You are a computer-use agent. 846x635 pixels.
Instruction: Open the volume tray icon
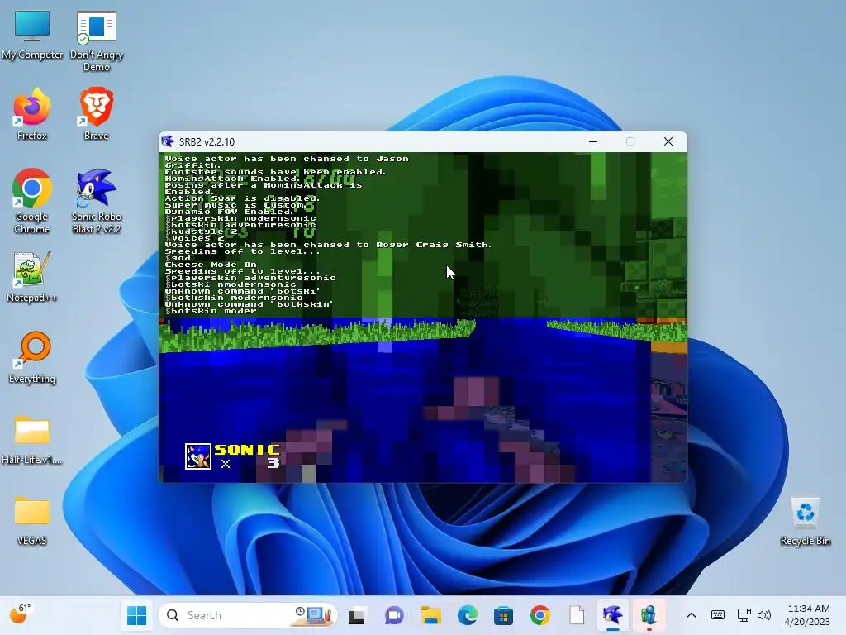[x=764, y=615]
